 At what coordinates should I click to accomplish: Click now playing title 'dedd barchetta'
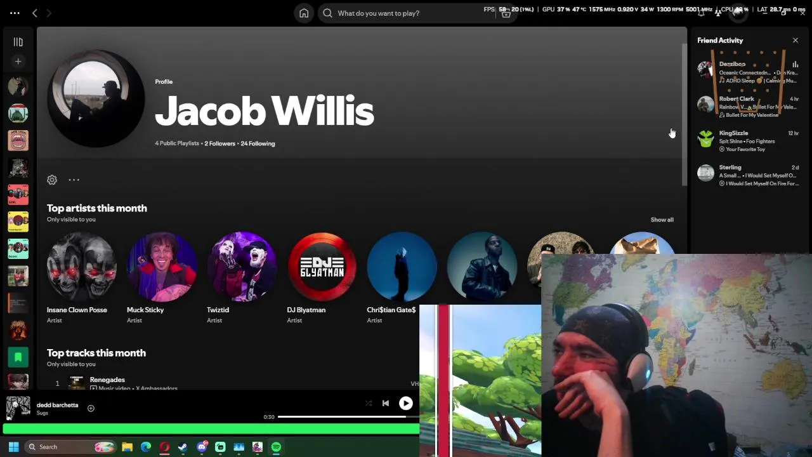57,405
